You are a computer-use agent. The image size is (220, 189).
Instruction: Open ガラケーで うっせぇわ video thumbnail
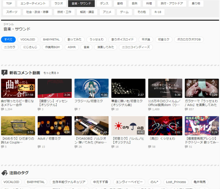pyautogui.click(x=202, y=88)
